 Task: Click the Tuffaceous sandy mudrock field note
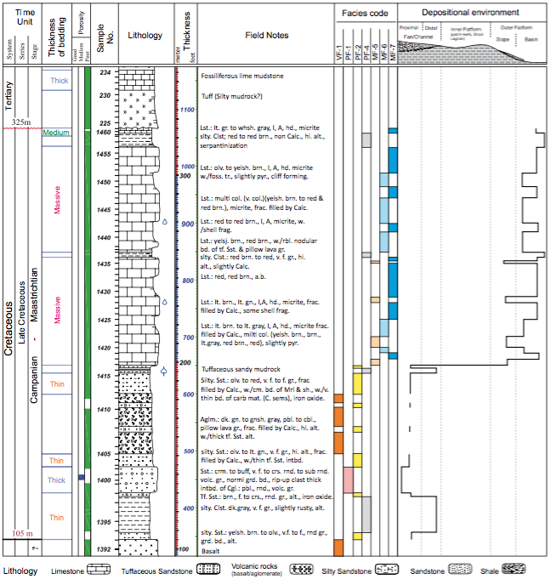pyautogui.click(x=240, y=369)
